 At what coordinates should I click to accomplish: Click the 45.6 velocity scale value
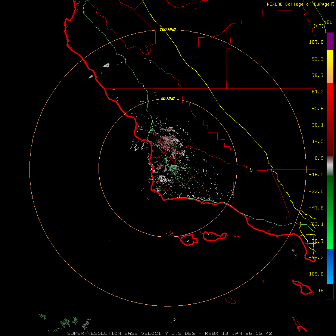318,108
